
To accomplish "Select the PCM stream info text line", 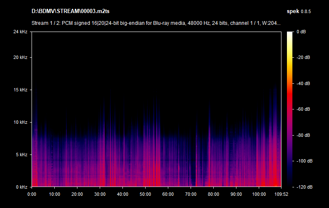I will tap(156, 23).
